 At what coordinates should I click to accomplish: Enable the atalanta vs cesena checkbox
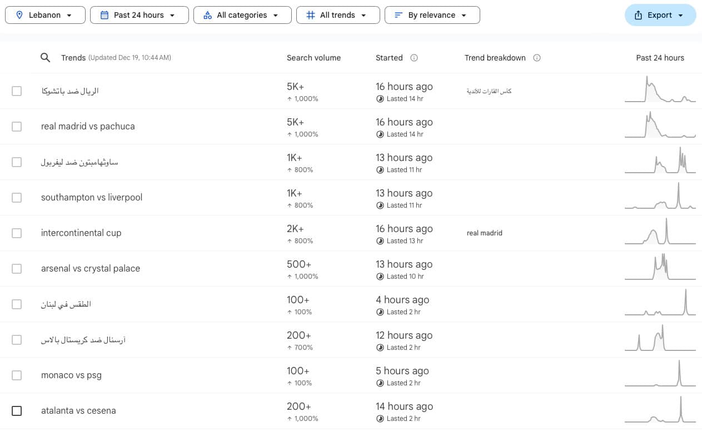17,411
